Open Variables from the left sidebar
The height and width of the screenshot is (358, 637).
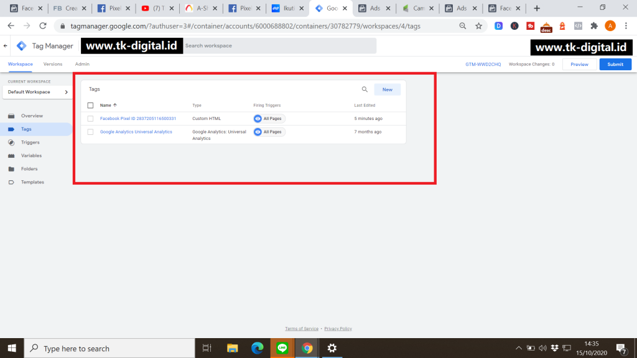(31, 155)
